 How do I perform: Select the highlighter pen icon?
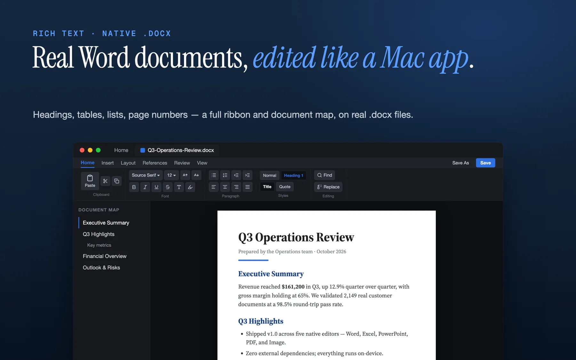(x=190, y=187)
